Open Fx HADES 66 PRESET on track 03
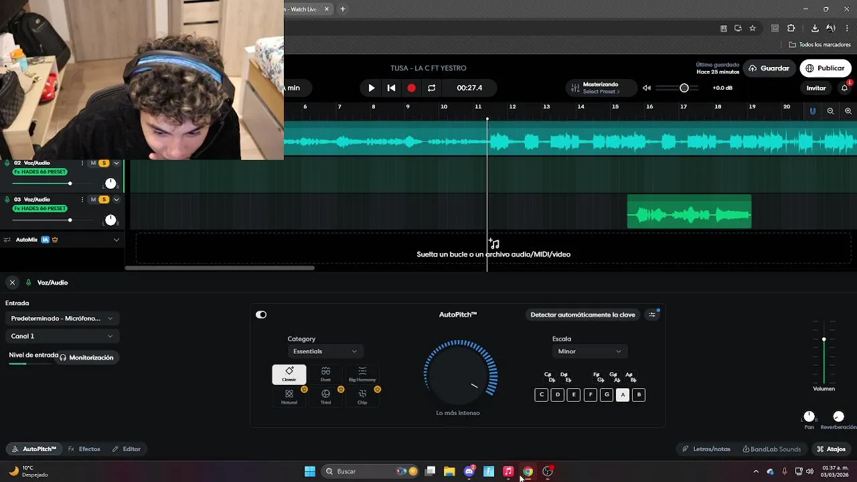The width and height of the screenshot is (857, 482). (40, 208)
